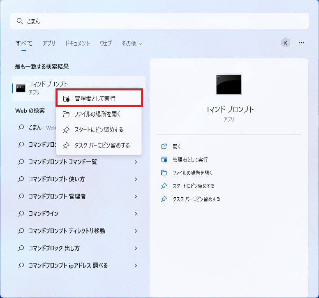Click pin icon beside context menu タスク バーにピン留めする
Viewport: 319px width, 298px height.
tap(66, 146)
